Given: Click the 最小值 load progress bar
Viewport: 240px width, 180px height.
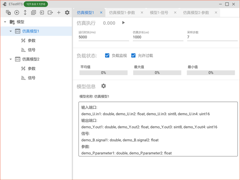Looking at the screenshot, I should tap(211, 73).
